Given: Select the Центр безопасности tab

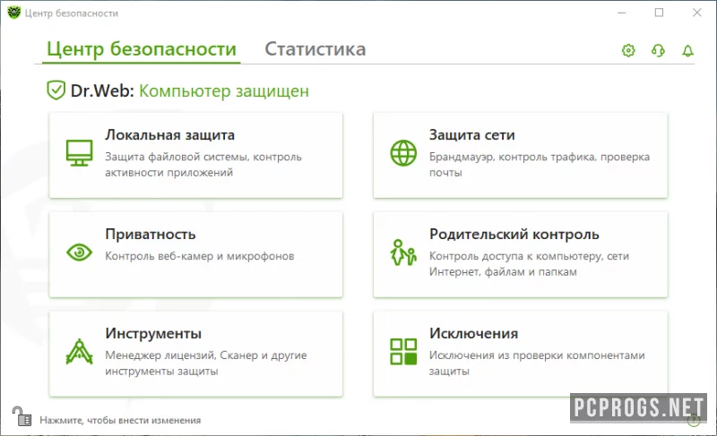Looking at the screenshot, I should point(142,49).
